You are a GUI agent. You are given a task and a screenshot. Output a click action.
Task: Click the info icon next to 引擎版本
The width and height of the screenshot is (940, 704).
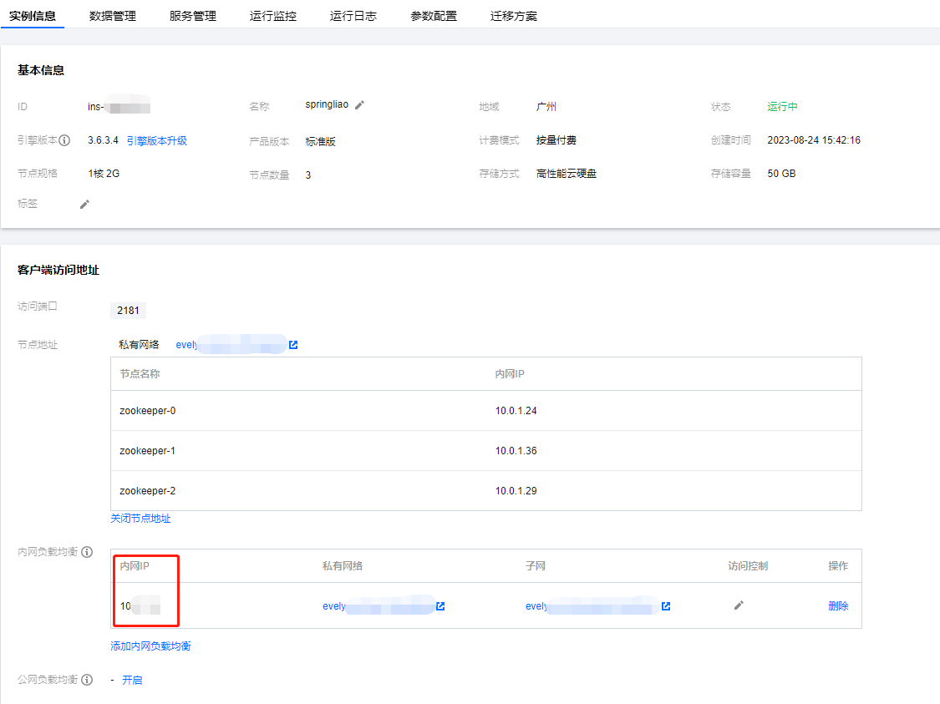point(64,140)
